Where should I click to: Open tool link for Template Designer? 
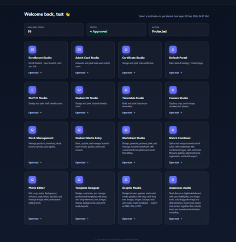82,218
